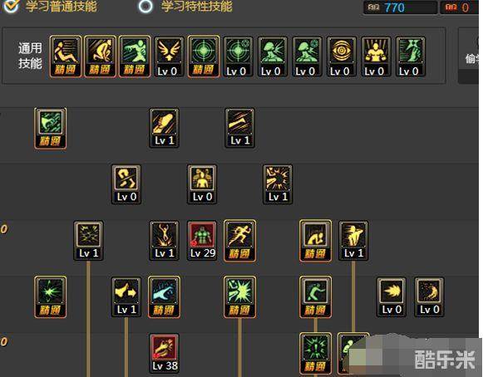
Task: Click the explosion burst Lv 1 skill
Action: [x=278, y=184]
